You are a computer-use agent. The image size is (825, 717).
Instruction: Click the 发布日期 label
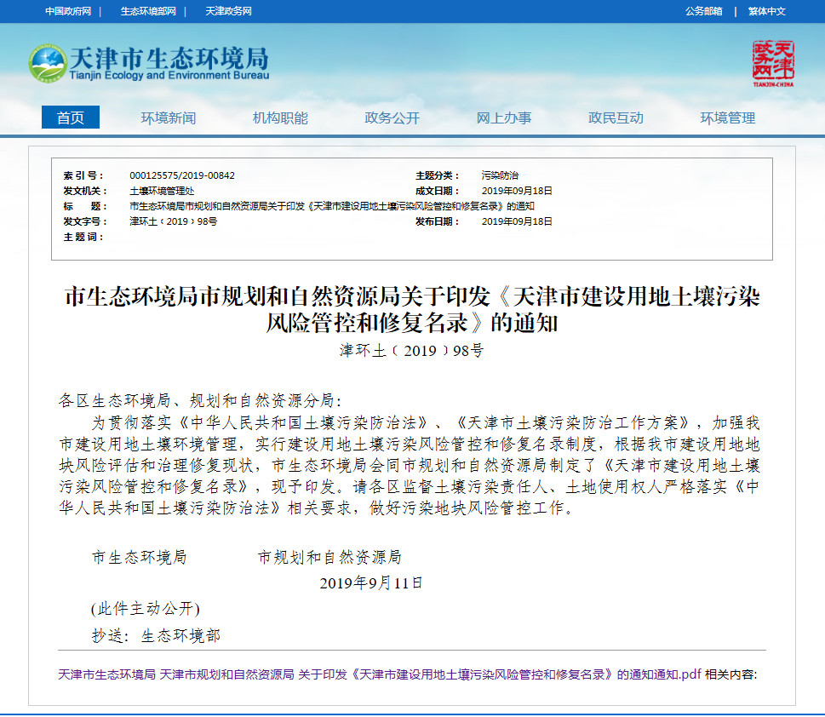[x=437, y=221]
